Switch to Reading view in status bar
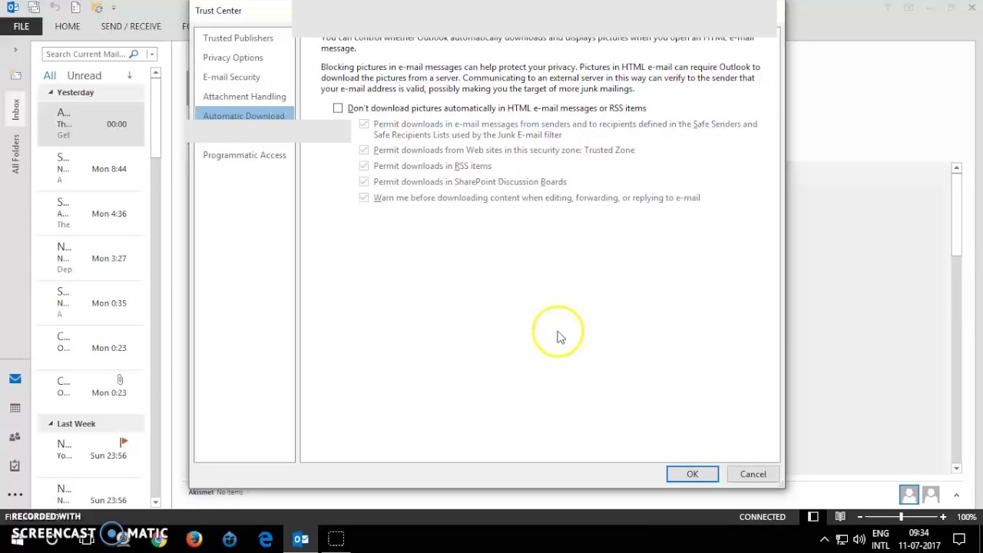Image resolution: width=983 pixels, height=553 pixels. pyautogui.click(x=840, y=517)
